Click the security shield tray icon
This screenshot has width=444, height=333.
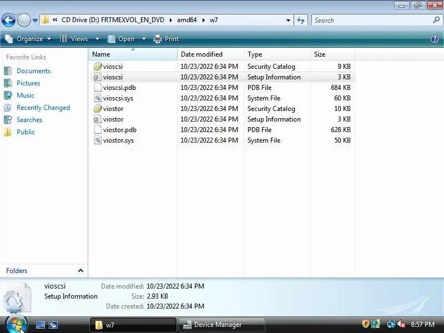[366, 324]
